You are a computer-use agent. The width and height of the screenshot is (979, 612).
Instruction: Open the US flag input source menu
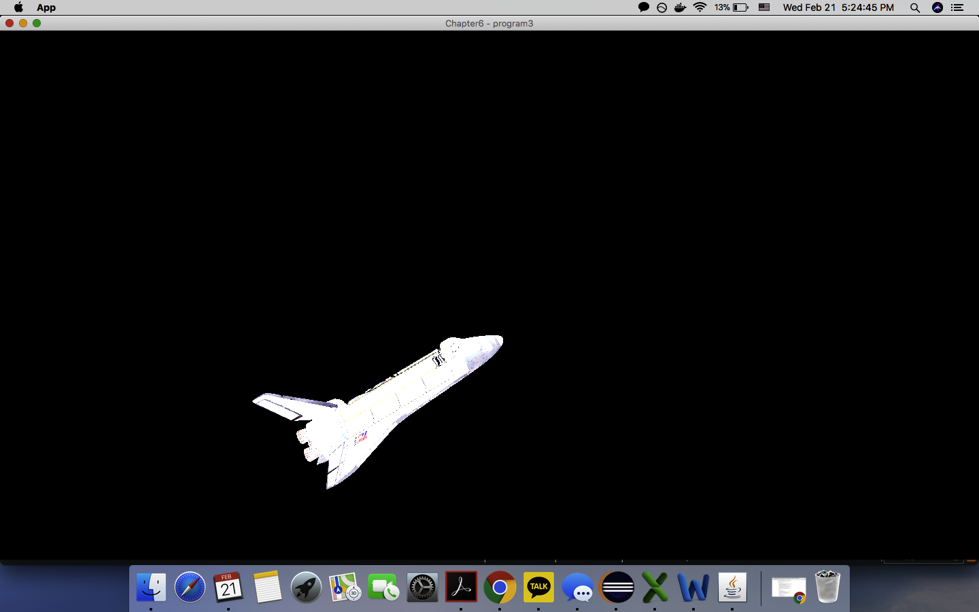pyautogui.click(x=764, y=7)
